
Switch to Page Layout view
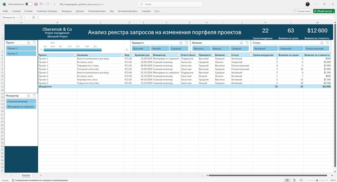(x=294, y=180)
